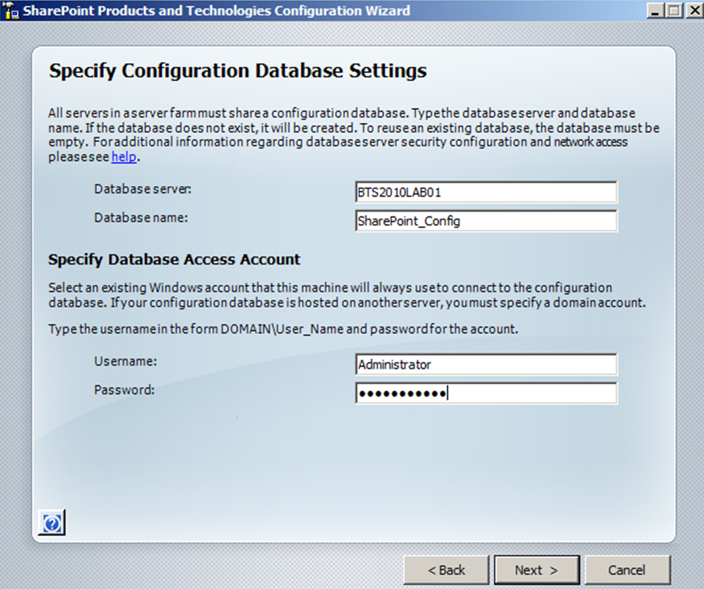
Task: Click the "Database server:" label
Action: [143, 189]
